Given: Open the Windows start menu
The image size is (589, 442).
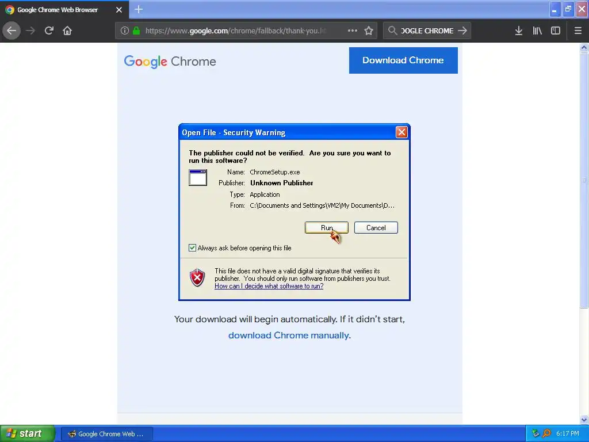Looking at the screenshot, I should tap(28, 434).
